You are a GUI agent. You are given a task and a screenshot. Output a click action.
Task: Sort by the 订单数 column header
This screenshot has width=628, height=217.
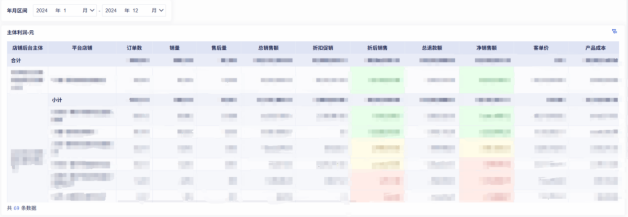[x=134, y=48]
